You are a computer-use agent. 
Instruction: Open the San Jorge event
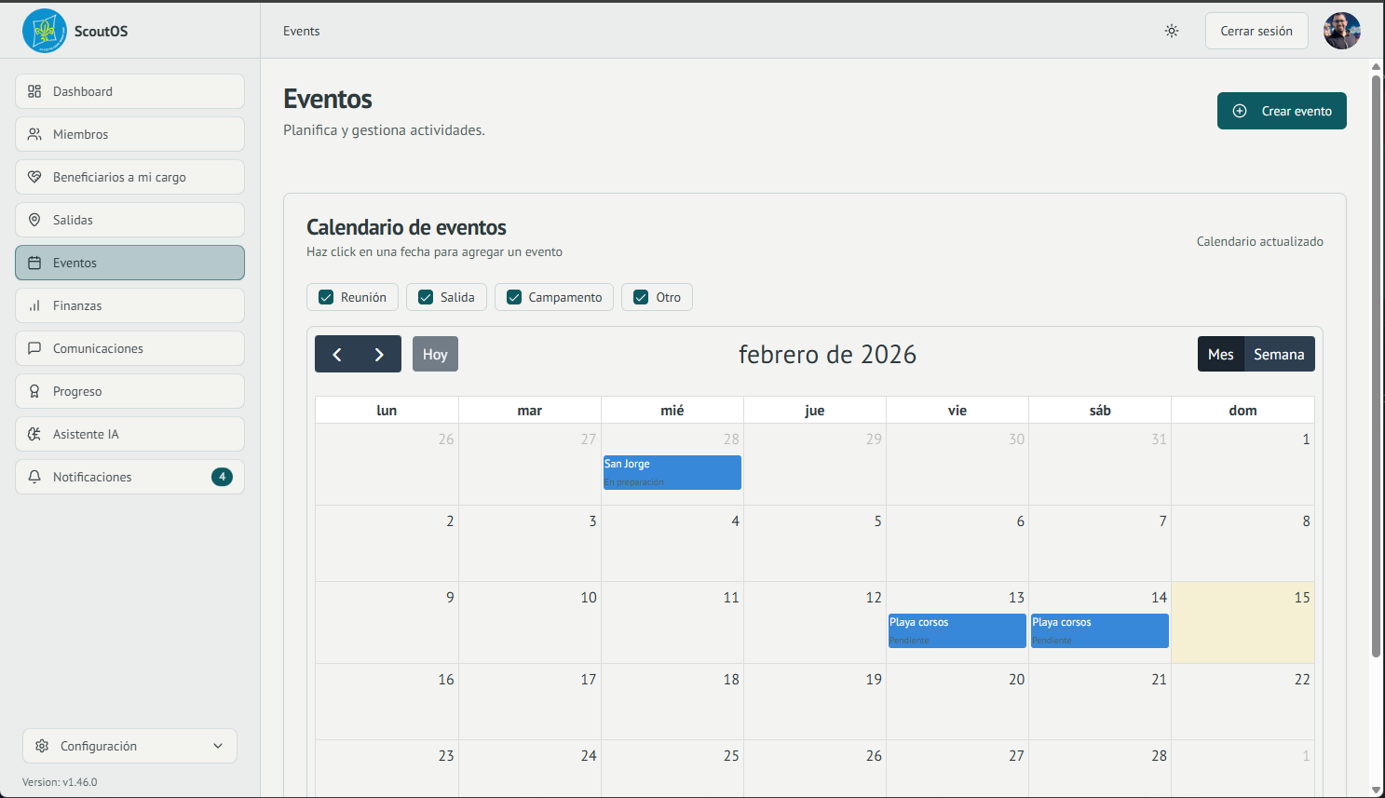coord(672,472)
